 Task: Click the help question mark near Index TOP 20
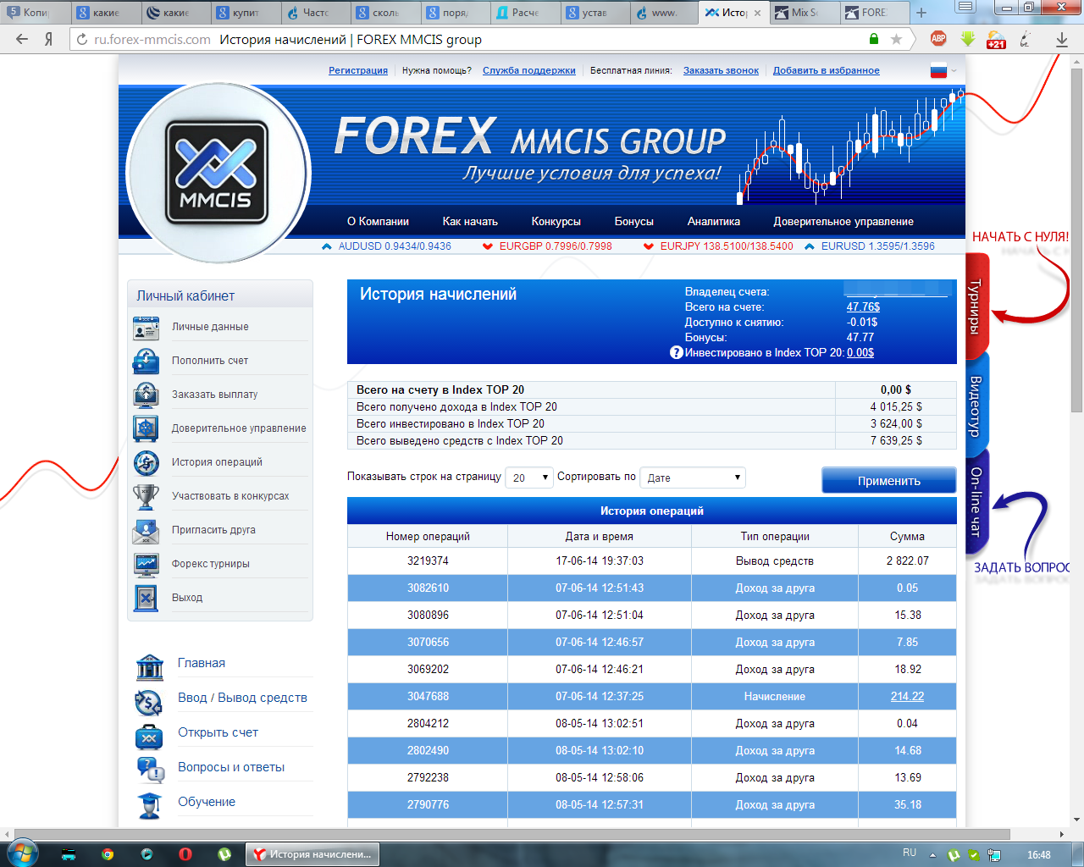click(x=676, y=352)
